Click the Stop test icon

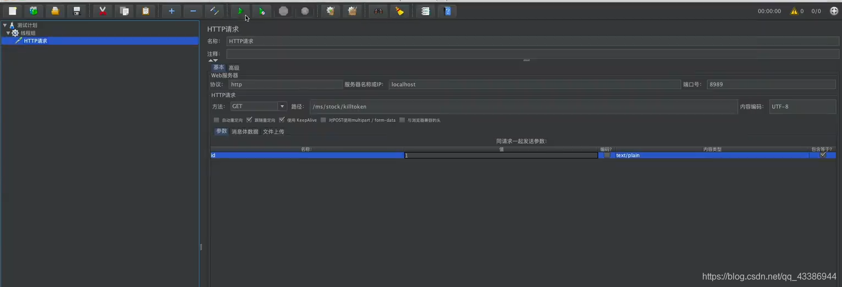pyautogui.click(x=283, y=11)
